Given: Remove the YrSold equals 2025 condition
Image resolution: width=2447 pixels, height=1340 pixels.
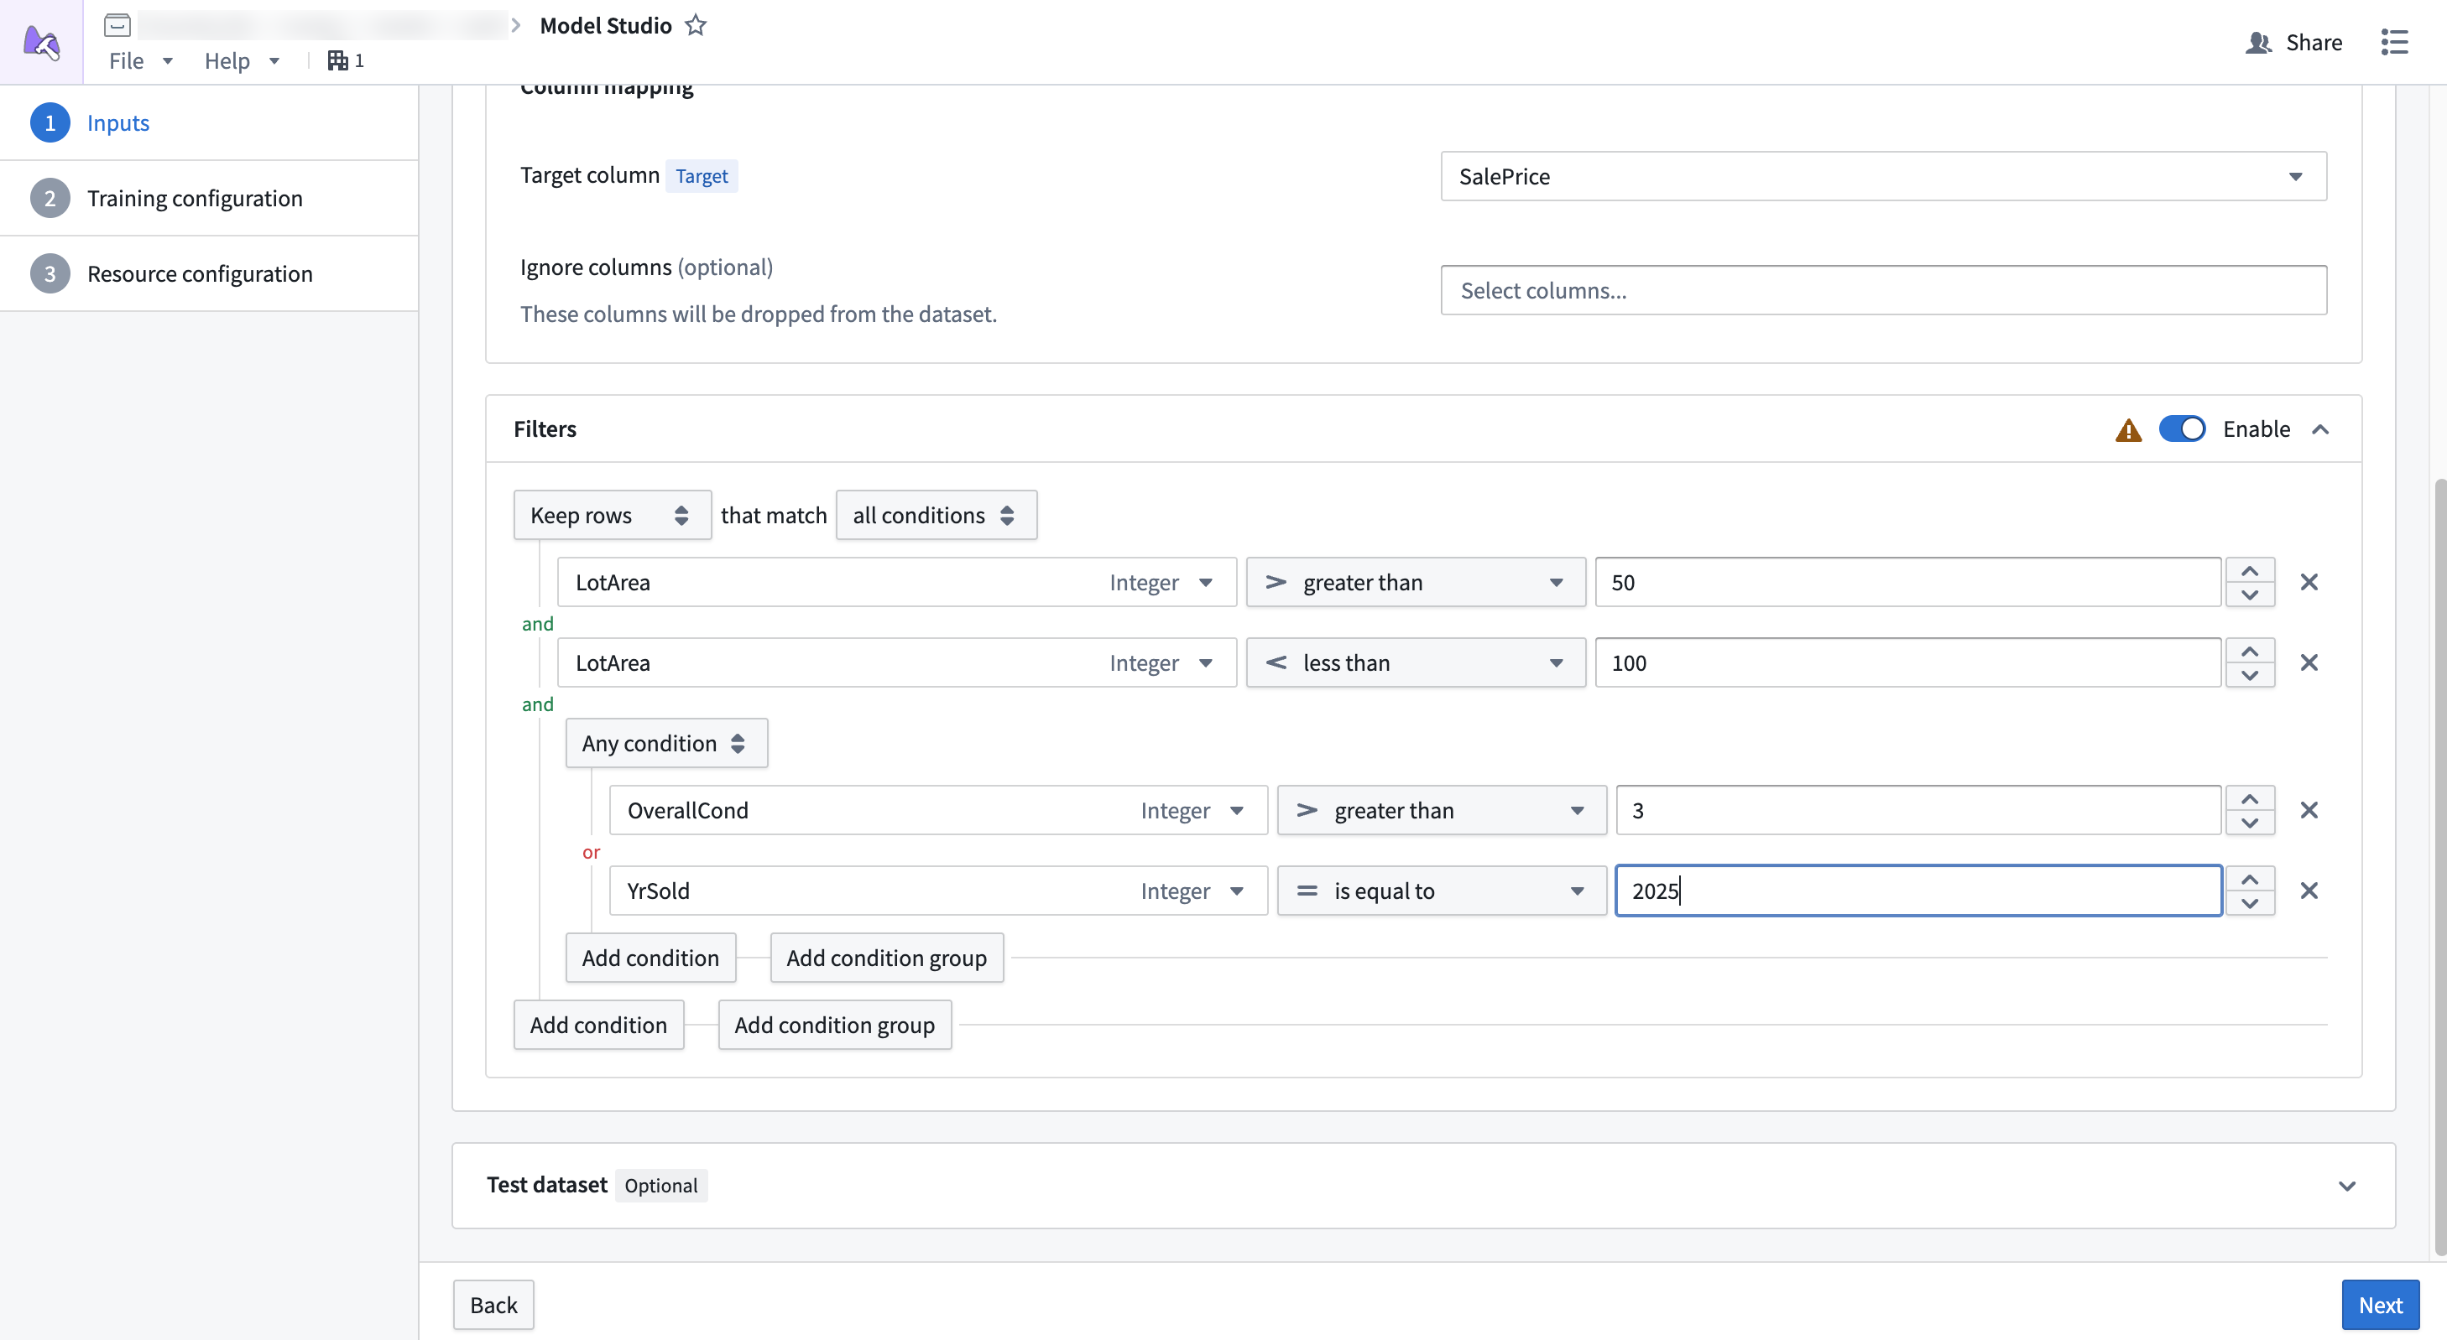Looking at the screenshot, I should click(x=2310, y=891).
